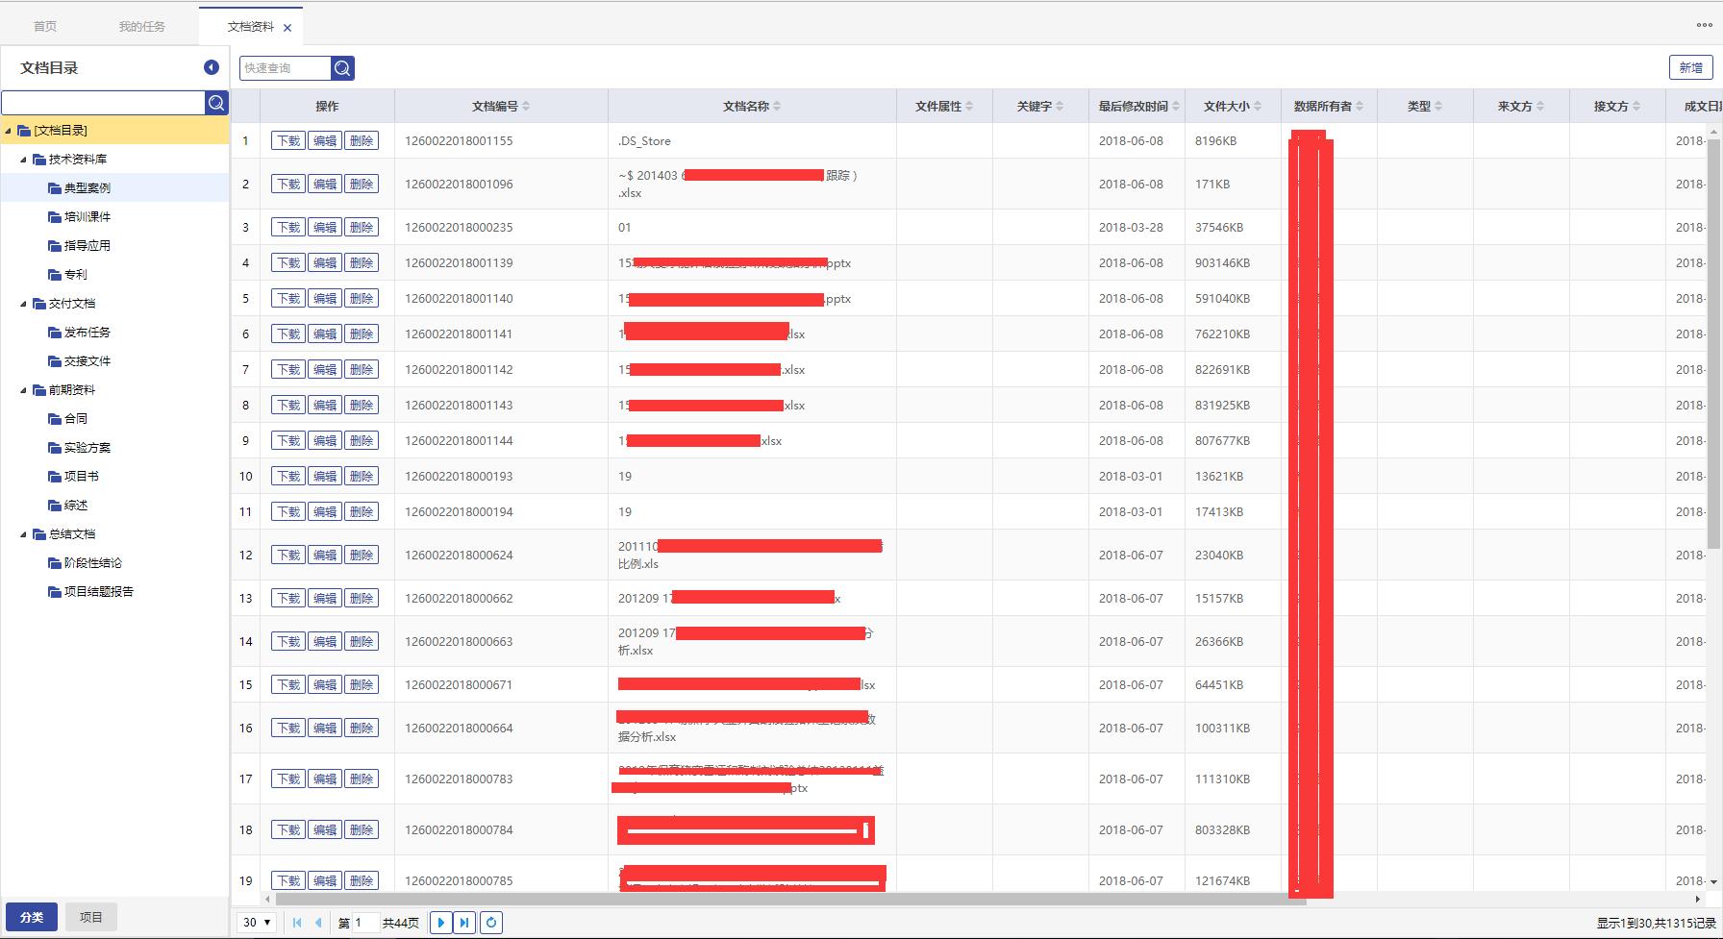This screenshot has width=1723, height=939.
Task: Collapse the 交付文档 tree node
Action: pyautogui.click(x=24, y=304)
